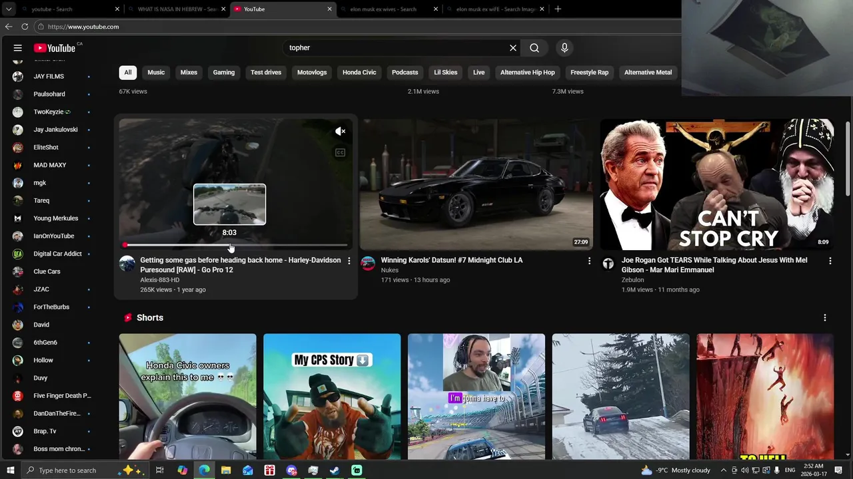
Task: Open Clue Cars channel in sidebar
Action: 52,271
